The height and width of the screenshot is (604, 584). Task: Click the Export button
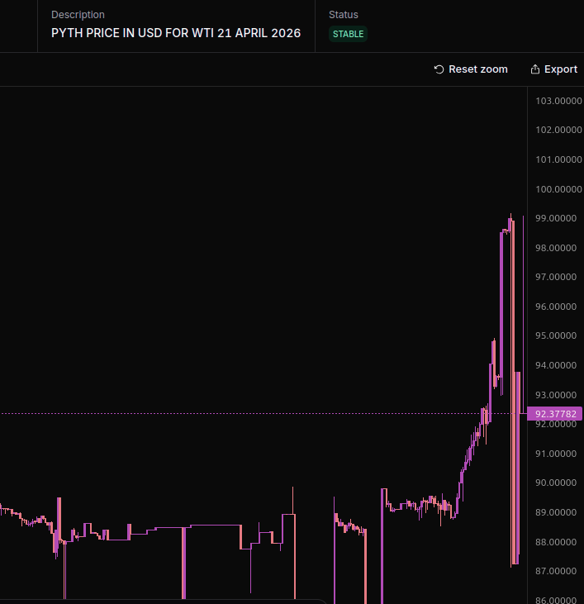point(553,69)
